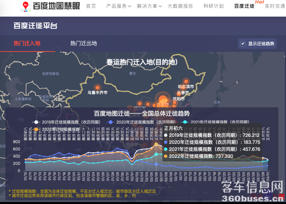Click the 2021 cyan data point at 02/06
This screenshot has width=286, height=204.
156,154
